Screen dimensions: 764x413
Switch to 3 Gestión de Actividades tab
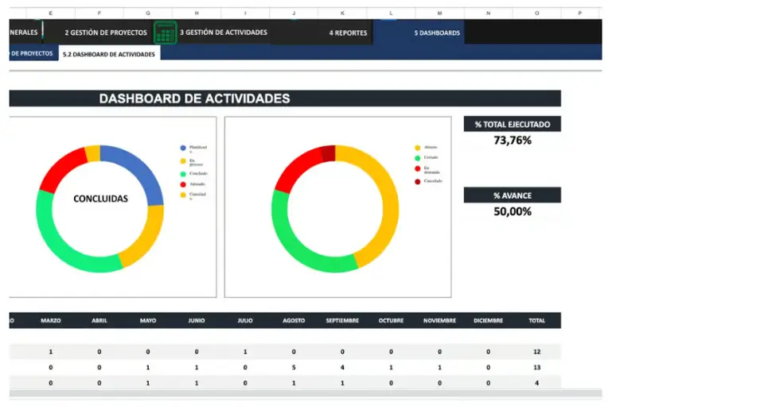point(223,33)
